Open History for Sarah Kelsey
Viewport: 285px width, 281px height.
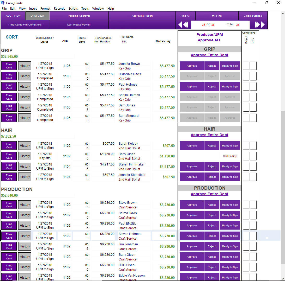point(25,146)
